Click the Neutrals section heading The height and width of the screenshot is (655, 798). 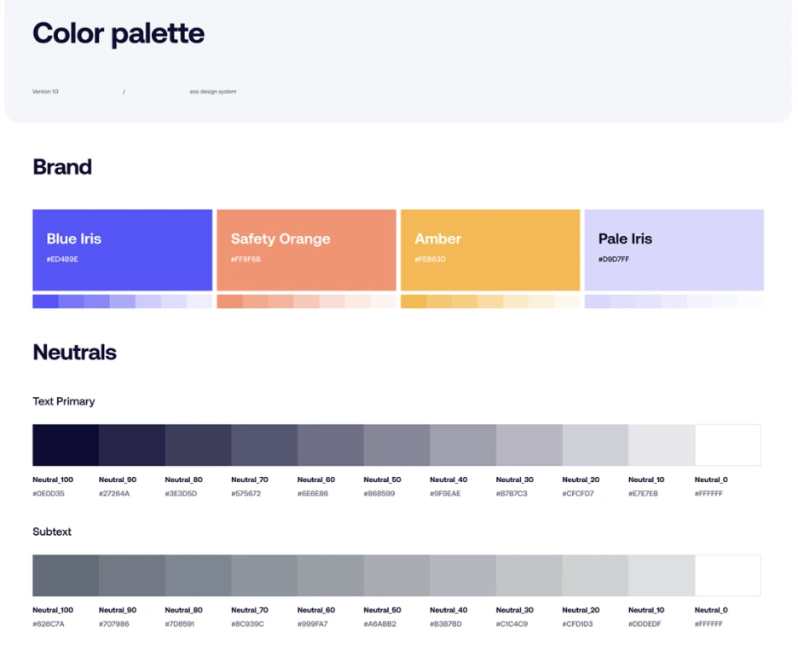pos(74,352)
